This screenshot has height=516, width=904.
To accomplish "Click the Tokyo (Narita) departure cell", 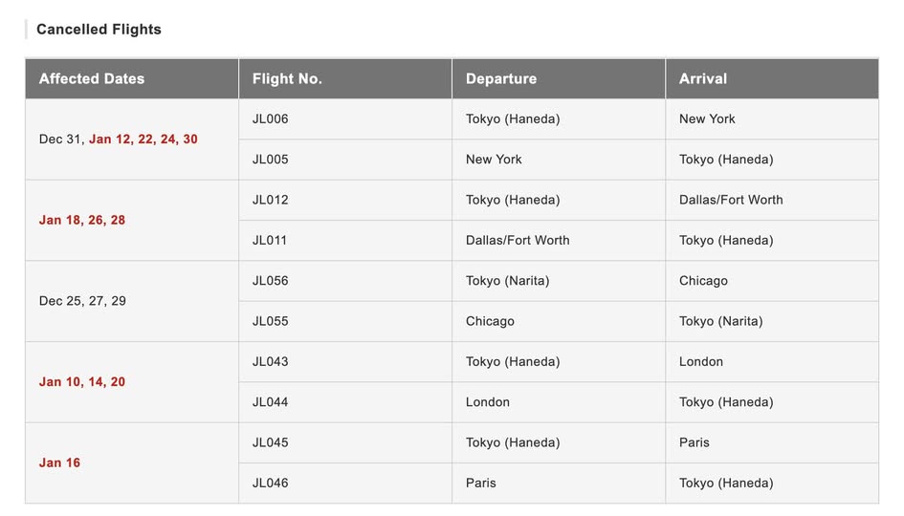I will point(508,281).
